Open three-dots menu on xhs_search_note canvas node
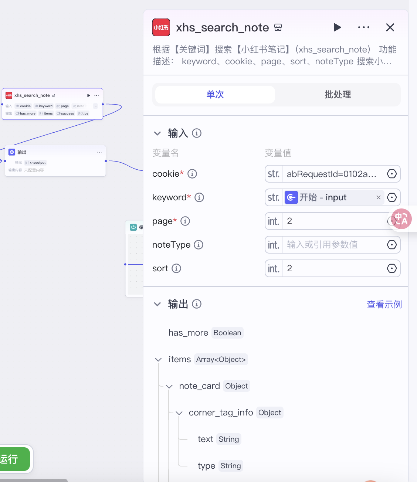The image size is (417, 482). pyautogui.click(x=96, y=95)
